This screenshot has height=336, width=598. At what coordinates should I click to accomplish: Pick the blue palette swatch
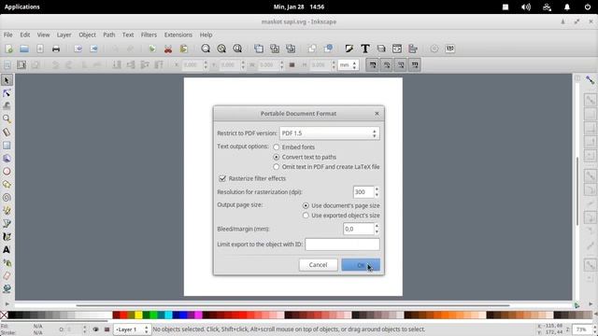(183, 315)
